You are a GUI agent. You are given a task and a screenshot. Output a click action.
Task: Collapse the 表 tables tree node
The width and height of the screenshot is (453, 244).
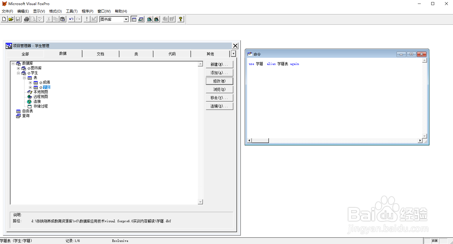pyautogui.click(x=24, y=78)
